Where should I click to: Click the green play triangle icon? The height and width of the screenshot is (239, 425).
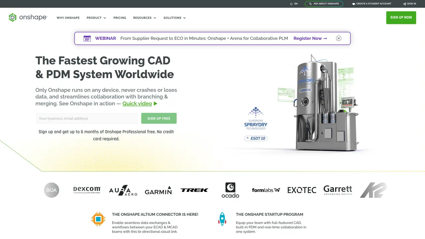(155, 104)
